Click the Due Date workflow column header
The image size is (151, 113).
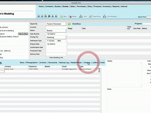pyautogui.click(x=137, y=29)
